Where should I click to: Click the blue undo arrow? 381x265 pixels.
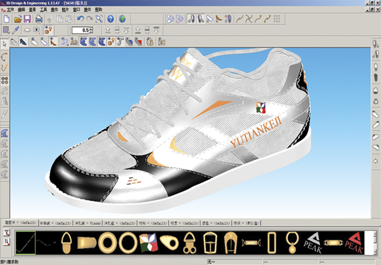pyautogui.click(x=80, y=19)
